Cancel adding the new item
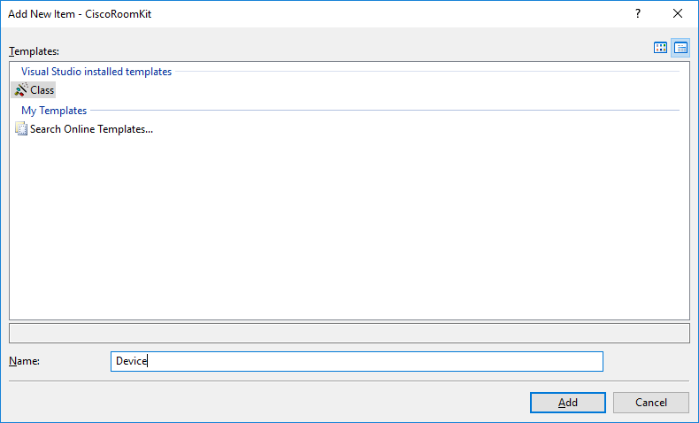The image size is (699, 423). click(650, 403)
